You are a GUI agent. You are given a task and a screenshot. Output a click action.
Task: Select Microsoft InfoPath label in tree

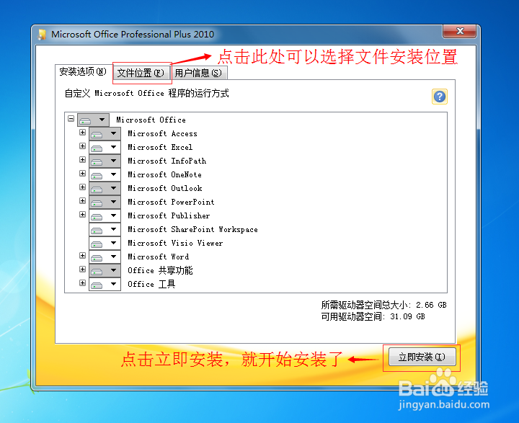pyautogui.click(x=167, y=161)
